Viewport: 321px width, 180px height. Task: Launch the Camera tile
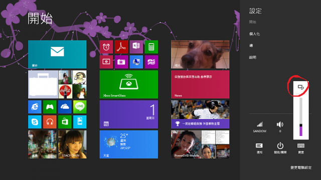pos(121,62)
